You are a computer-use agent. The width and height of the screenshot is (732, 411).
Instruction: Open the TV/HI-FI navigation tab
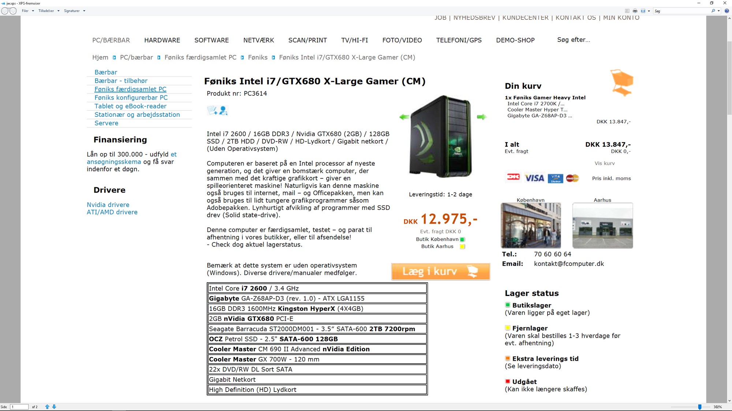tap(355, 40)
